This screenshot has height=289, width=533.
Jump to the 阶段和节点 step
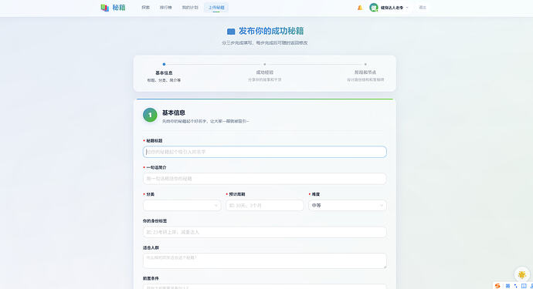coord(365,72)
